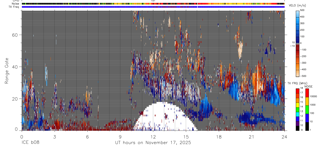Click hour tick label '12' on time axis
Screen dimensions: 320x148
click(x=153, y=136)
